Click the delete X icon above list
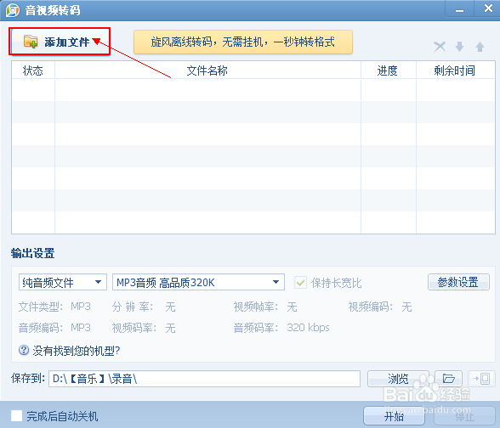This screenshot has width=500, height=428. 440,47
